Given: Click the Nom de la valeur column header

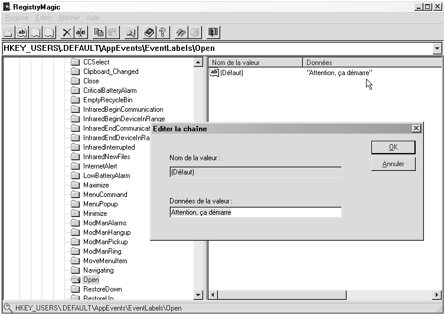Looking at the screenshot, I should pyautogui.click(x=256, y=63).
